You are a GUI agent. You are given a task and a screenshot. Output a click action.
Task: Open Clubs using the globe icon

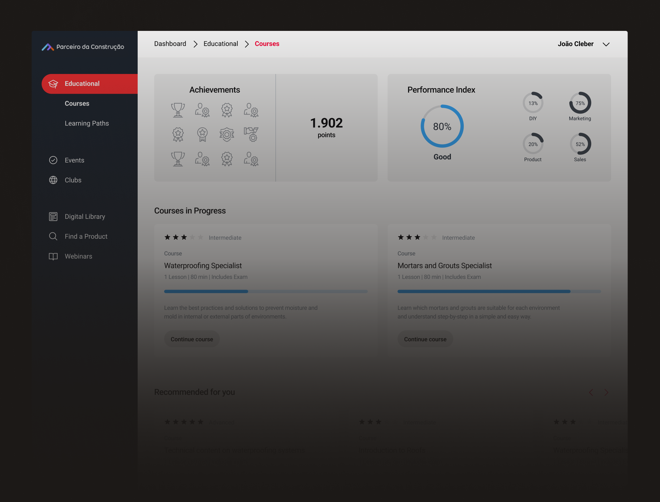click(53, 180)
